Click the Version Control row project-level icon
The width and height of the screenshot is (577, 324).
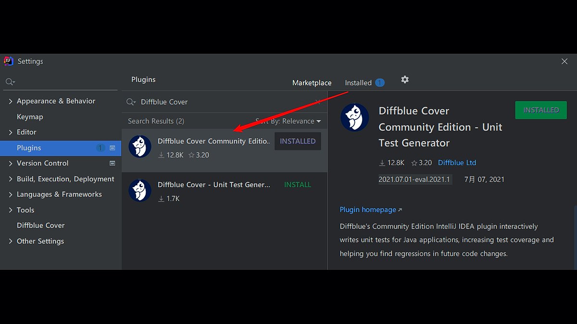pos(113,163)
